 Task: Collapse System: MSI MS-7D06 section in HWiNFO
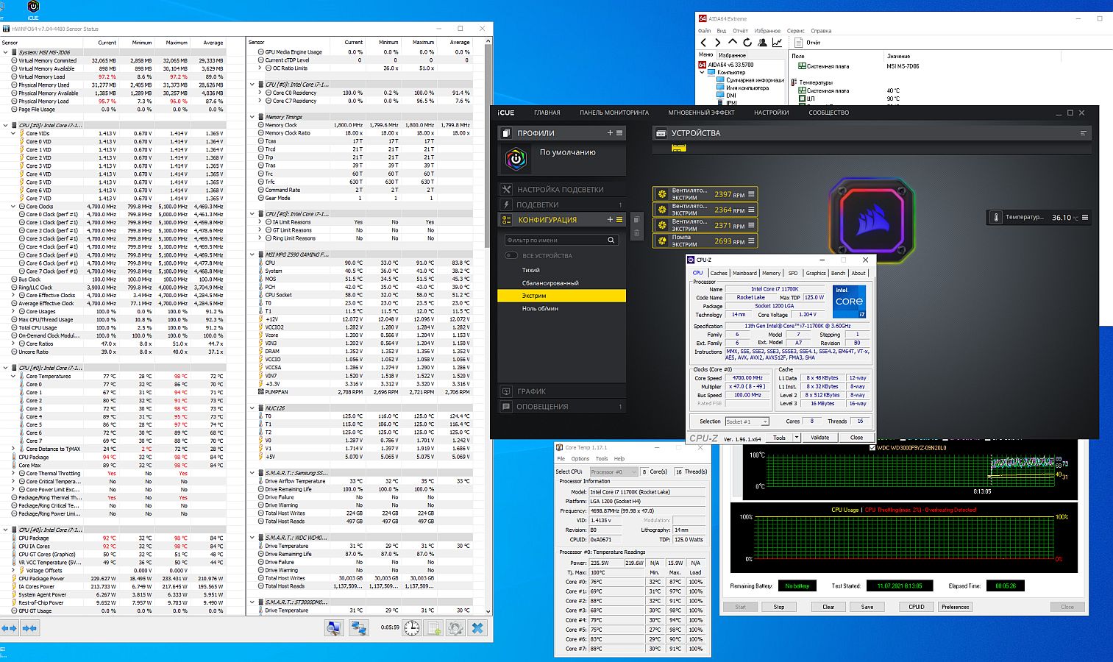pyautogui.click(x=5, y=52)
